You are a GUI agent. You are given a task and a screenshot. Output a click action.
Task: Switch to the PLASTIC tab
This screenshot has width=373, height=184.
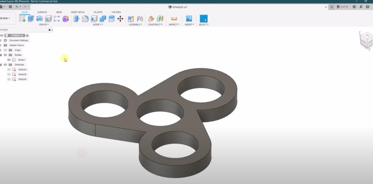tap(98, 12)
